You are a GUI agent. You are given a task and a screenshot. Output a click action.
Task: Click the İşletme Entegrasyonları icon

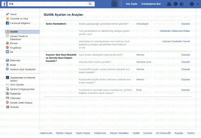[8, 89]
